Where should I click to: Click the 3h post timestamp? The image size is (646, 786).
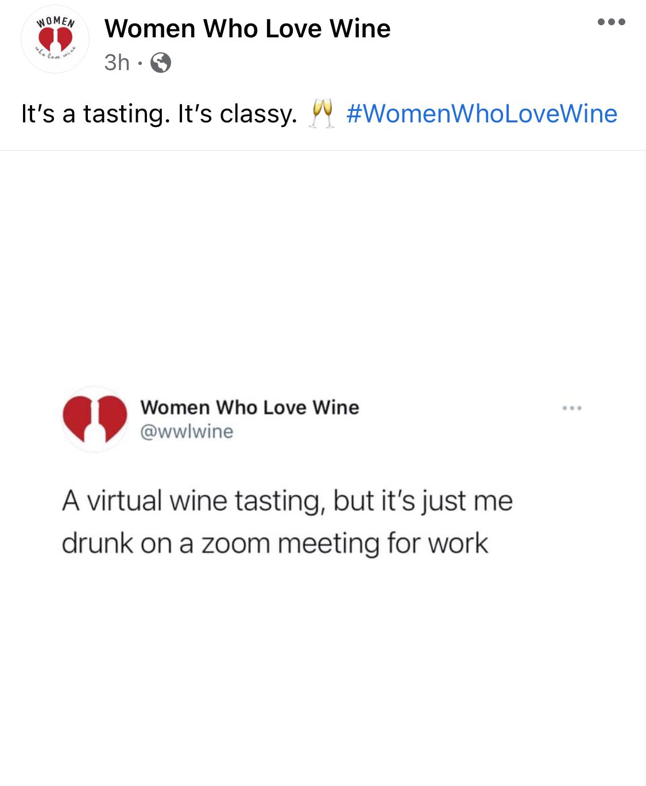click(x=117, y=63)
